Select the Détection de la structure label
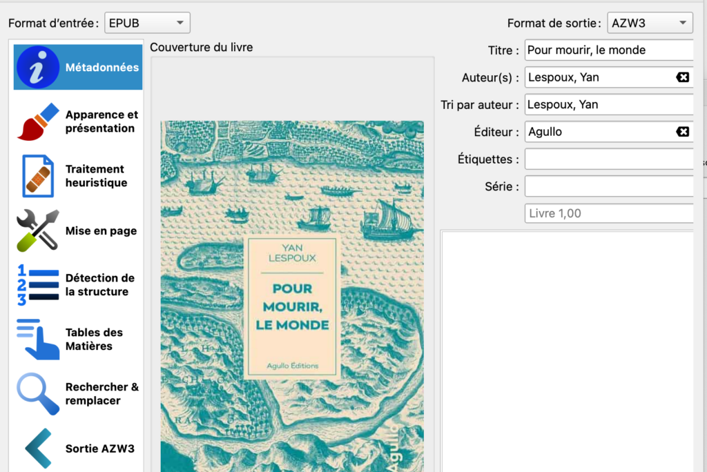Viewport: 707px width, 472px height. [x=99, y=285]
